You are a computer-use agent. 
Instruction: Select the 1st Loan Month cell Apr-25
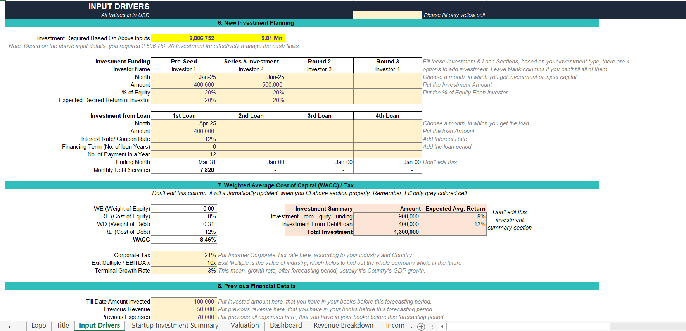[184, 123]
